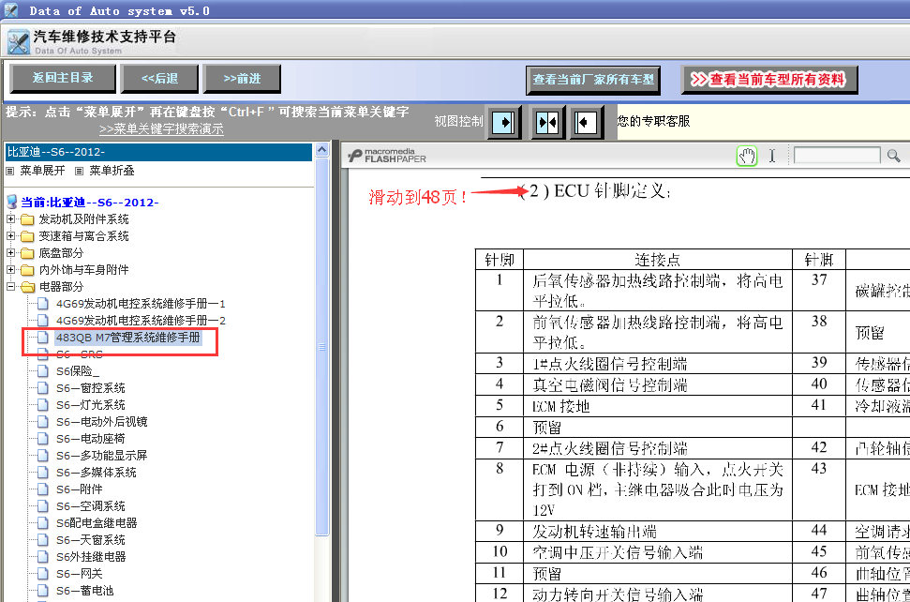Click document icon beside 4G69发动机电控系统维修手册一1
The height and width of the screenshot is (602, 910).
[x=42, y=304]
